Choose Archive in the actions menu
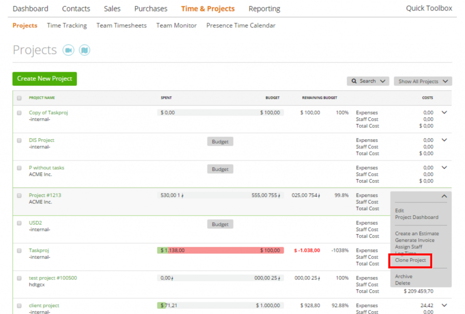This screenshot has width=465, height=314. point(403,276)
